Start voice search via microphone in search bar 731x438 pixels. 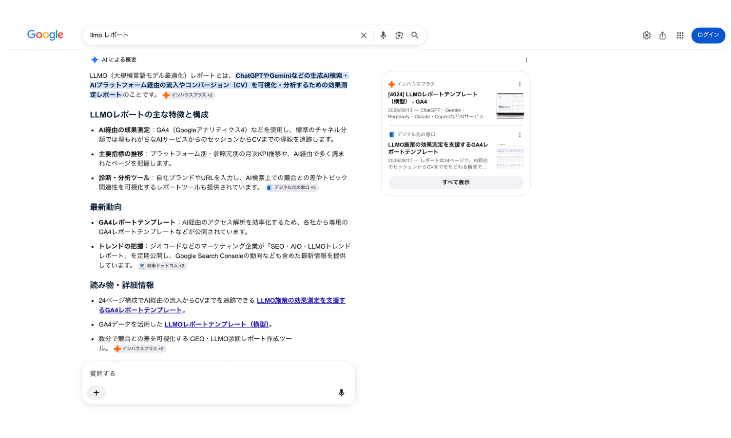click(x=383, y=36)
